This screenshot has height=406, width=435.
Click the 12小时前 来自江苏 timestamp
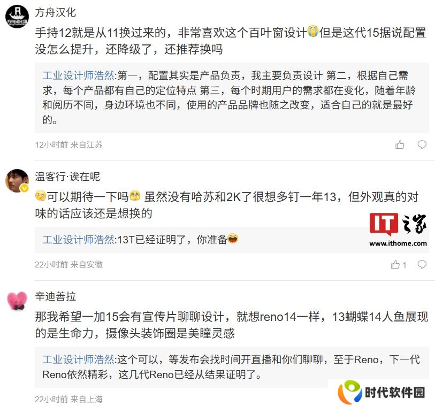point(69,145)
